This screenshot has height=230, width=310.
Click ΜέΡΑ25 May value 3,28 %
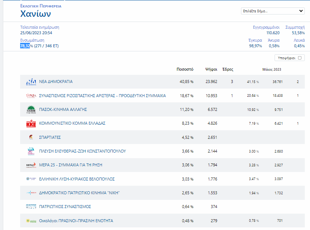pos(254,165)
